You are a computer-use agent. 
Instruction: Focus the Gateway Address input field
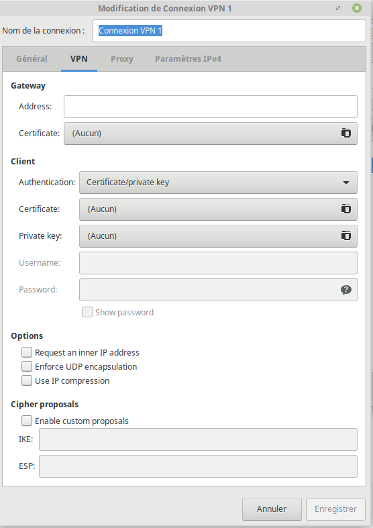[211, 107]
